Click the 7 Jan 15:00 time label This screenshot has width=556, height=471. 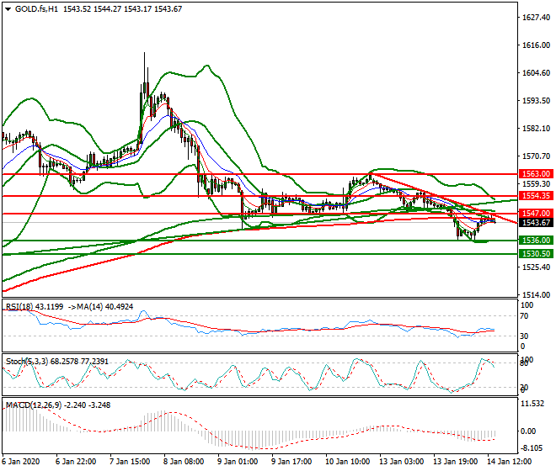(130, 462)
